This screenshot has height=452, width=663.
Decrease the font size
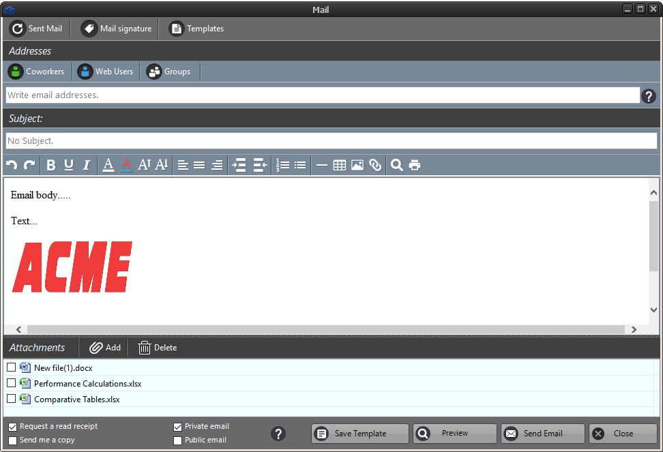pyautogui.click(x=162, y=165)
